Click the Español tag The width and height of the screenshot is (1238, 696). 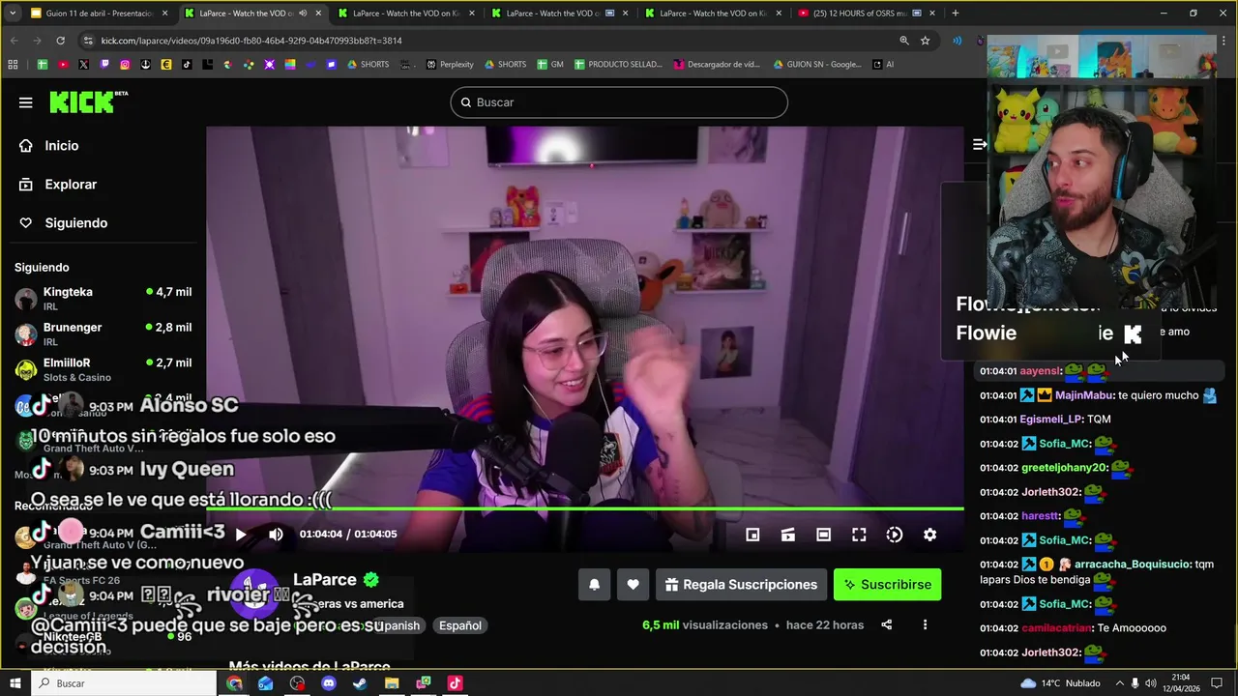pos(460,625)
